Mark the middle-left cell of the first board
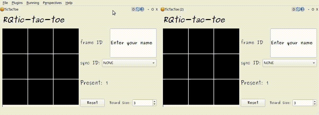Viewport: 319px width, 115px height. pyautogui.click(x=15, y=66)
